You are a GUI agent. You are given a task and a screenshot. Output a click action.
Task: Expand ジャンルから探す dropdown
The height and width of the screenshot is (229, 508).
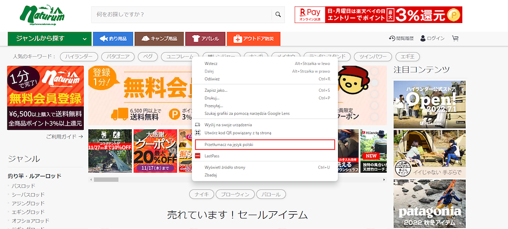pos(49,39)
